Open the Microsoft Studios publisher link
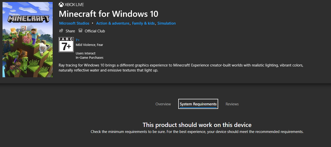Viewport: 331px width, 147px height. 74,23
